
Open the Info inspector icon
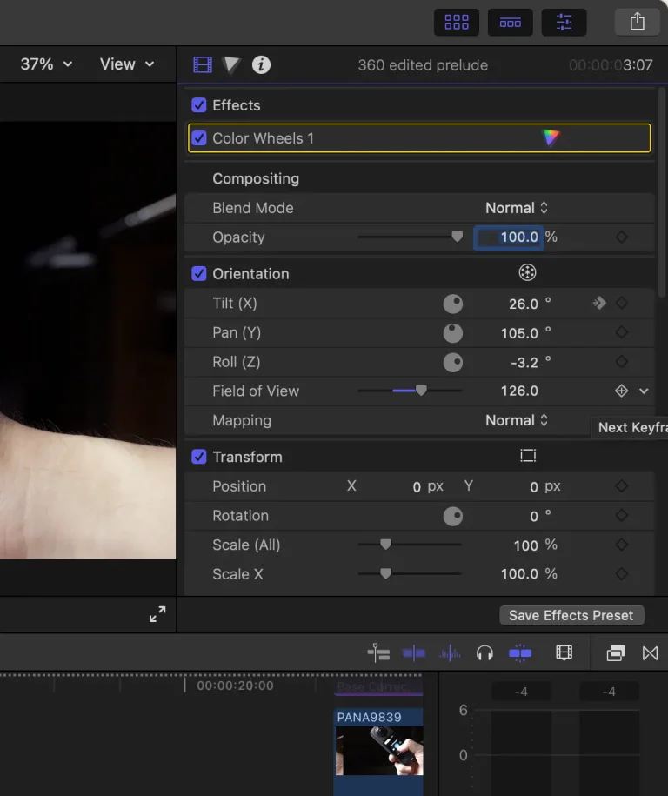(x=261, y=64)
